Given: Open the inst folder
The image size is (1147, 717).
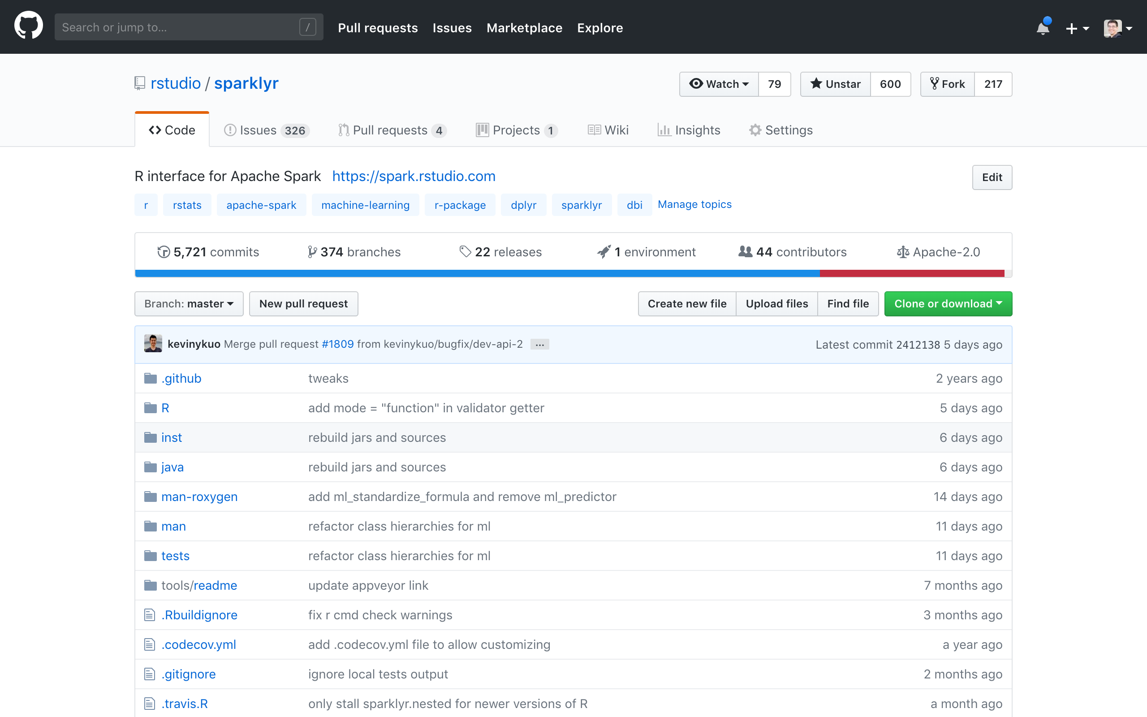Looking at the screenshot, I should pyautogui.click(x=171, y=437).
